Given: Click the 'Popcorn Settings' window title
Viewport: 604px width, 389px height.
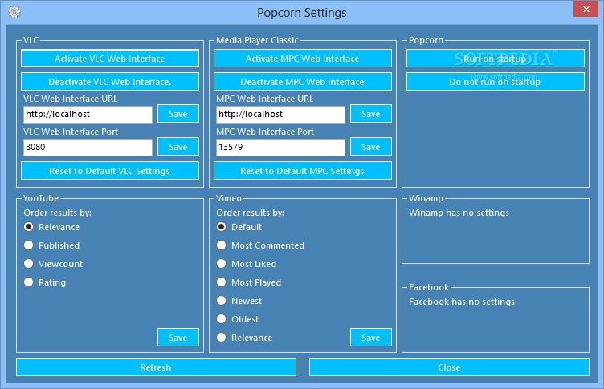Looking at the screenshot, I should pyautogui.click(x=302, y=13).
